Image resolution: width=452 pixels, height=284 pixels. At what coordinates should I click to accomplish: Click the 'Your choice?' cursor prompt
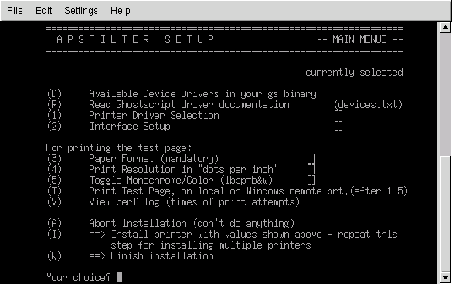pos(119,277)
